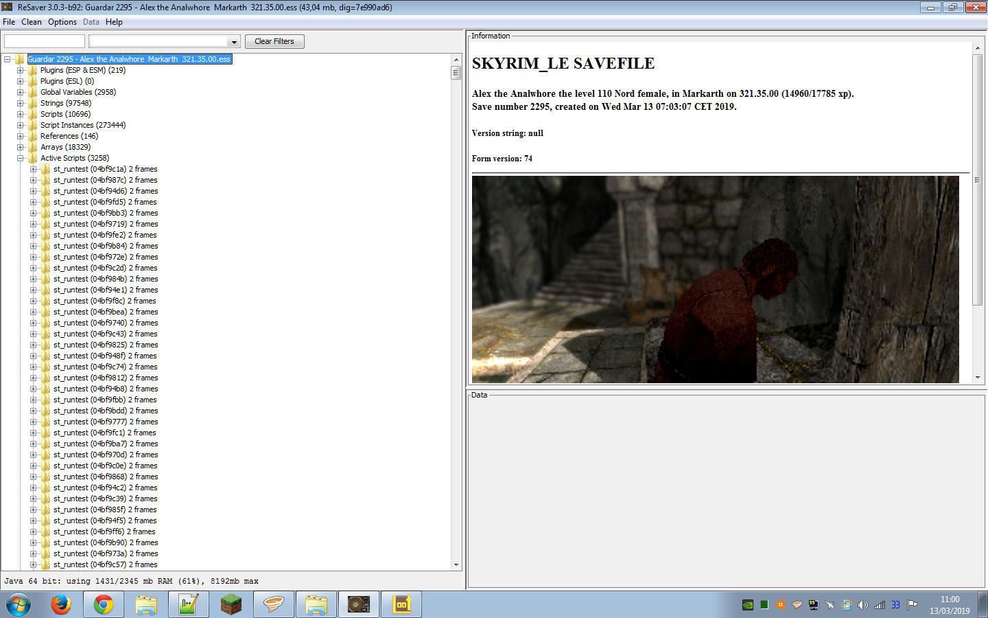Screen dimensions: 988x618
Task: Expand the Global Variables node
Action: [21, 92]
